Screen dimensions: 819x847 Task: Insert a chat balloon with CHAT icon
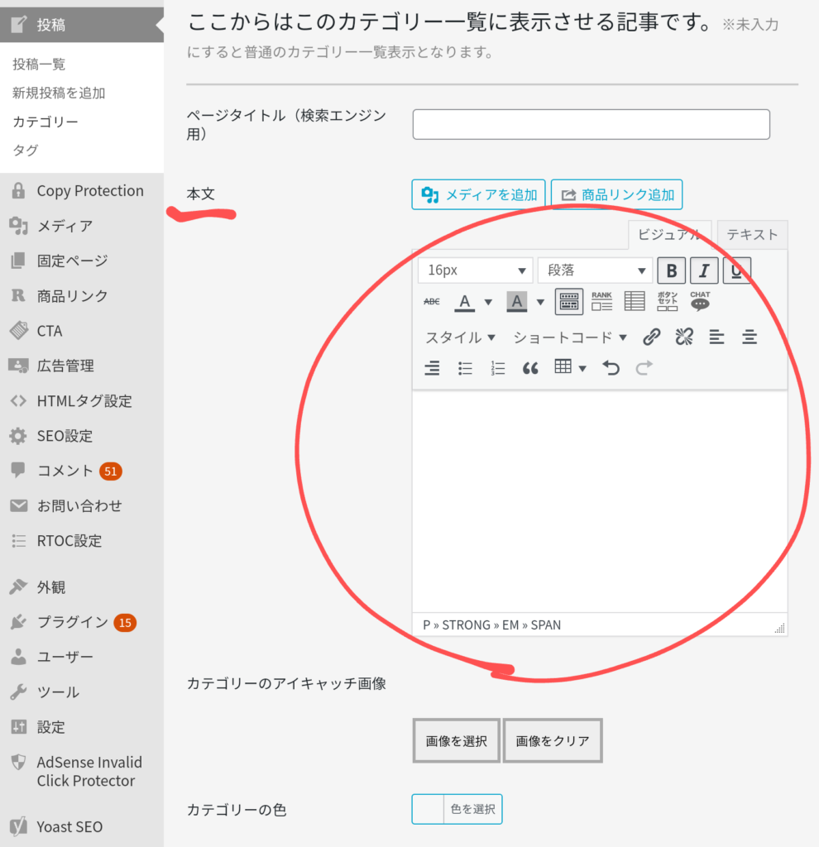(700, 301)
